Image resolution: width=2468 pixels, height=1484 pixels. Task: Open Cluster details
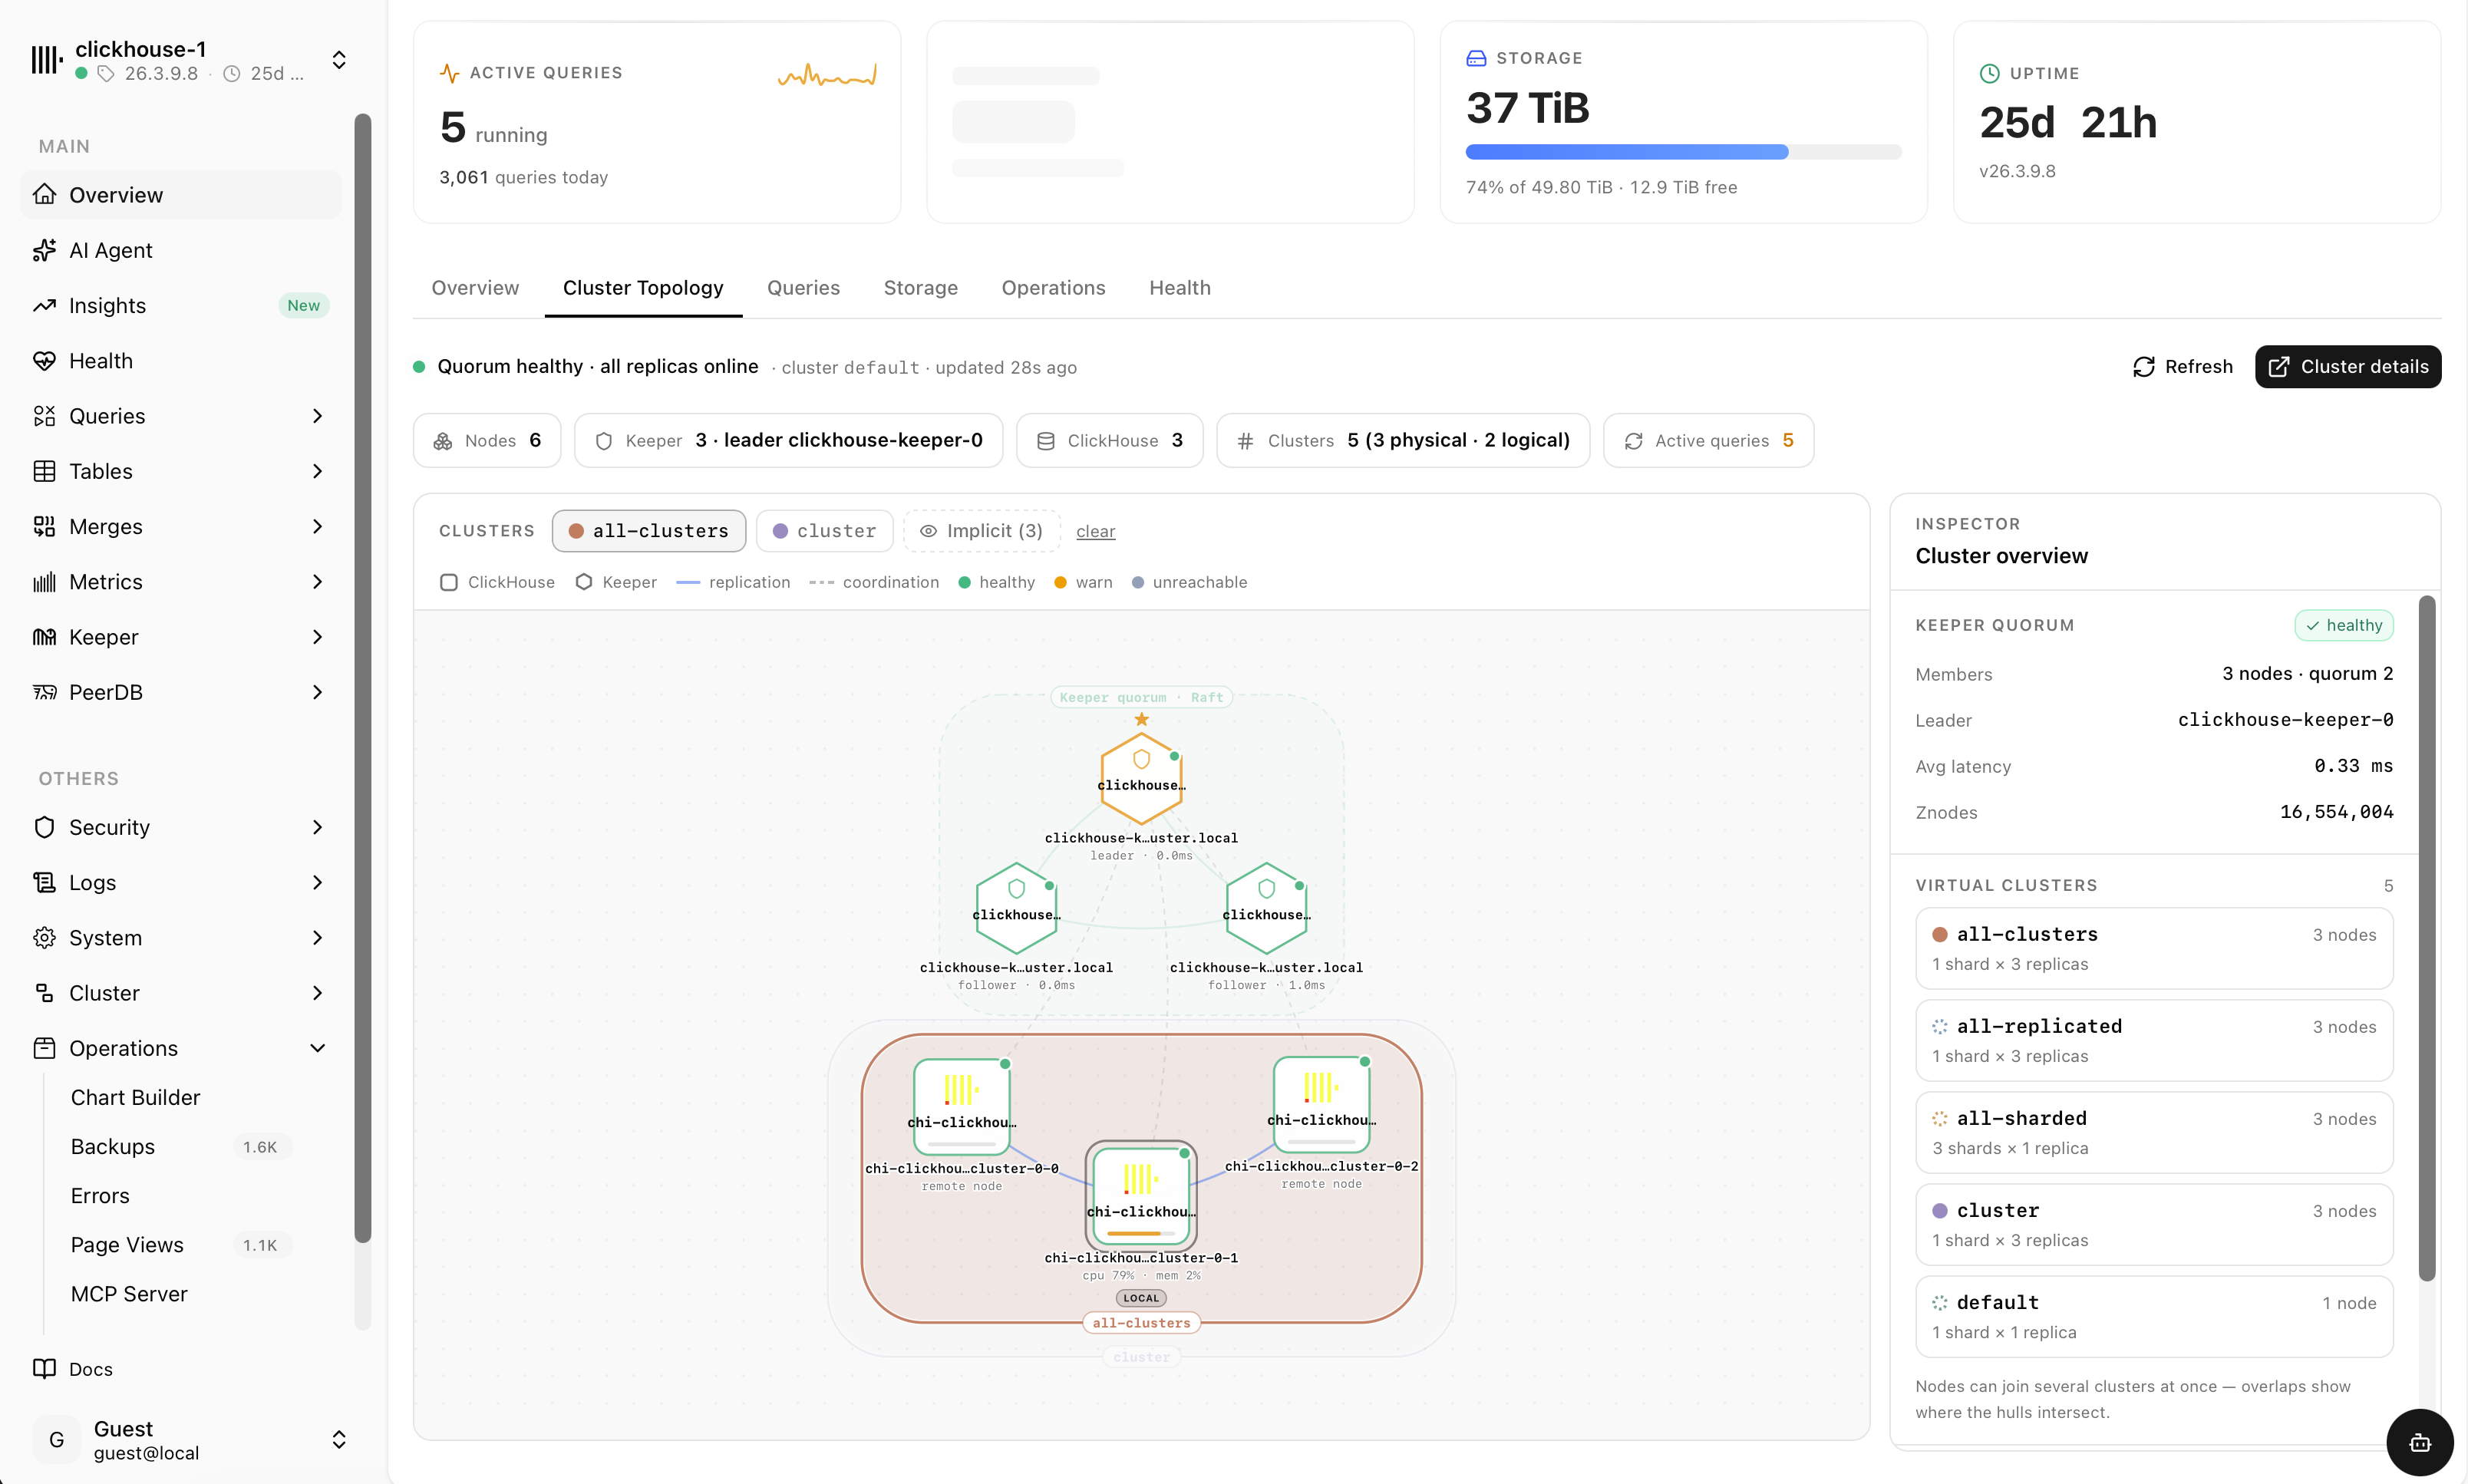[2348, 367]
